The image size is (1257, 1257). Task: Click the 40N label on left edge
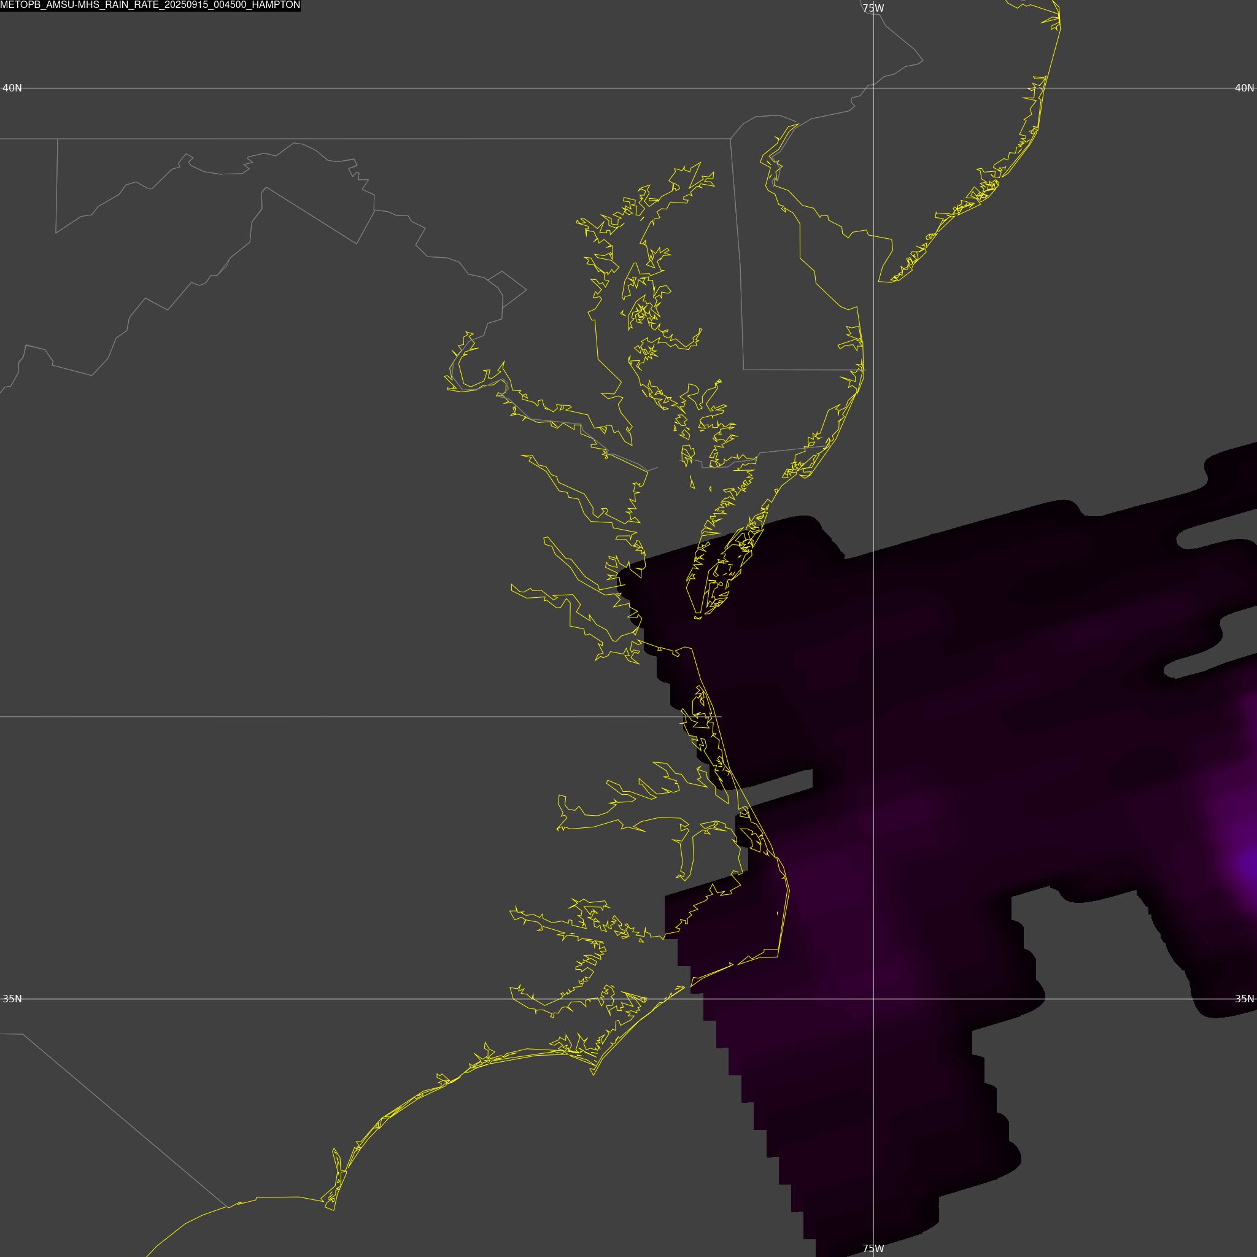(12, 88)
